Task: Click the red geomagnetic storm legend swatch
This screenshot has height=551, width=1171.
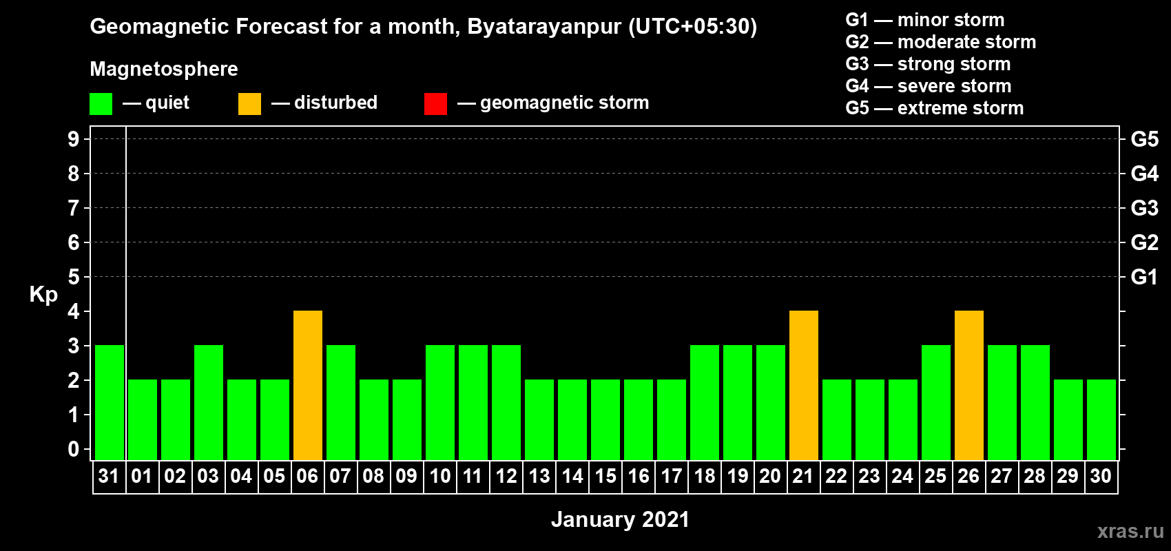Action: 435,104
